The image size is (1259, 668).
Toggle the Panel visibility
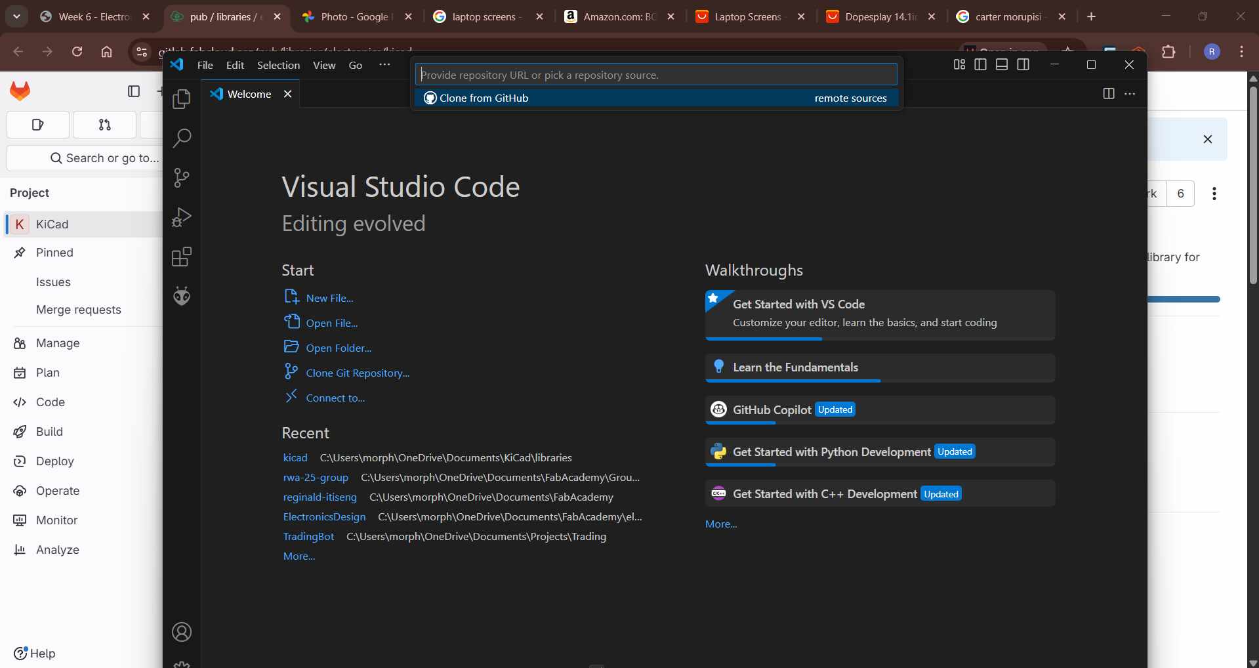tap(1001, 64)
